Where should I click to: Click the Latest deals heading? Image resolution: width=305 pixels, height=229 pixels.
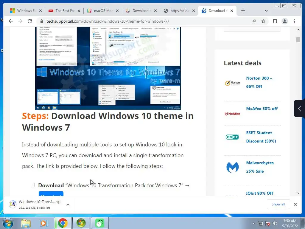pos(242,63)
